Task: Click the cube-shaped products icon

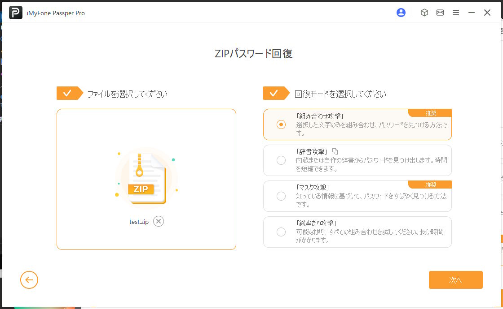Action: click(x=424, y=13)
